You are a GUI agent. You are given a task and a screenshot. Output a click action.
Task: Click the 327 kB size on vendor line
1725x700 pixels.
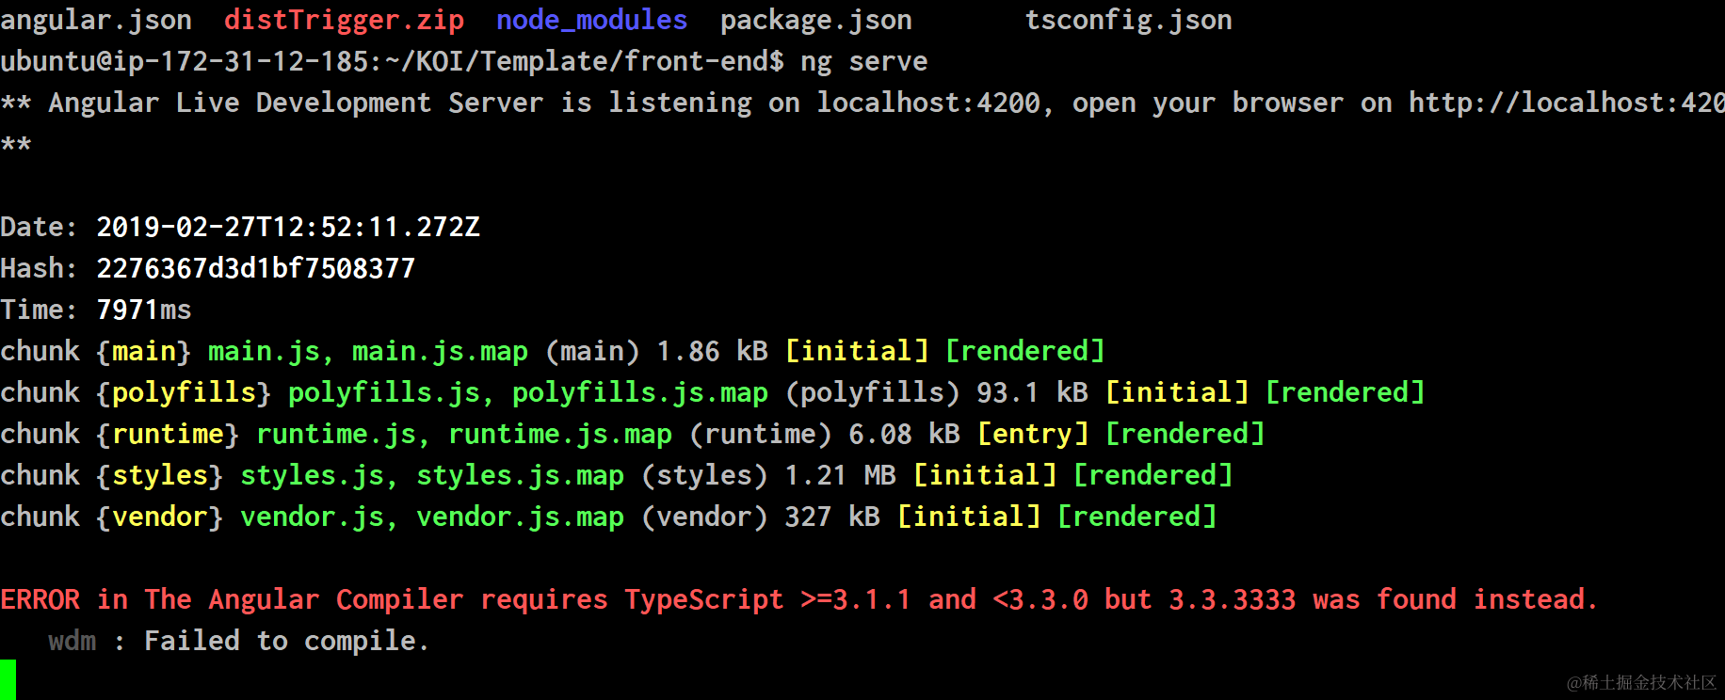pos(832,517)
